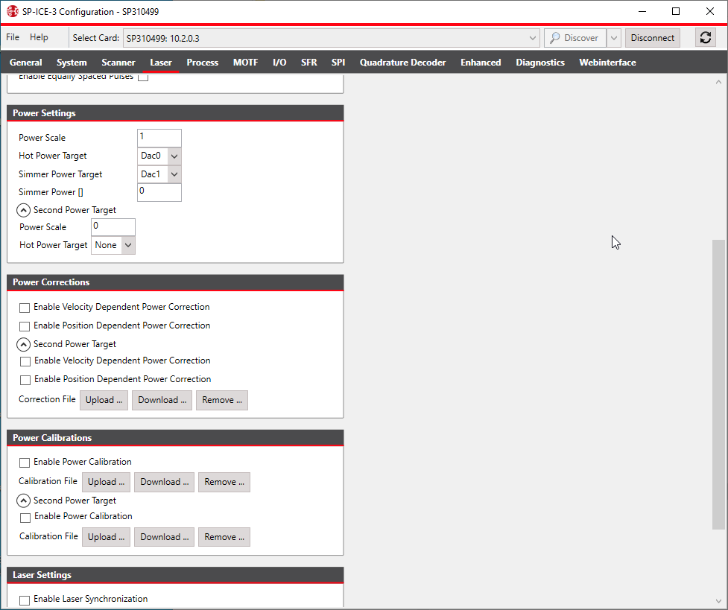This screenshot has width=728, height=610.
Task: Open the Select Card dropdown
Action: (x=531, y=37)
